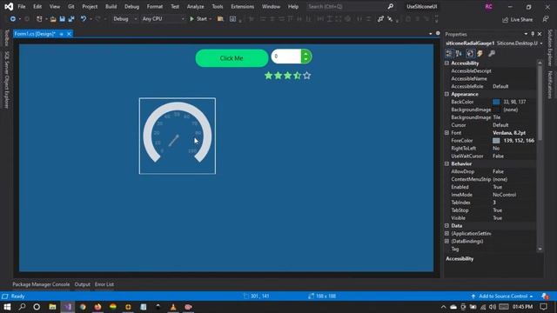Open the Edit menu
Image resolution: width=557 pixels, height=313 pixels.
click(x=37, y=6)
